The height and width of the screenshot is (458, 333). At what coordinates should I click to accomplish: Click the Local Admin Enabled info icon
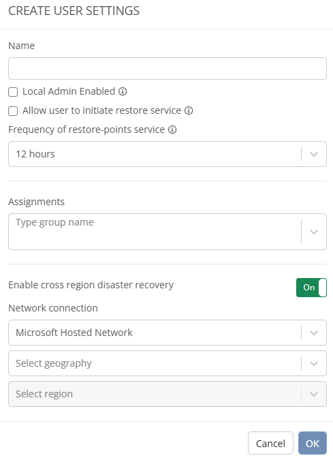tap(123, 91)
